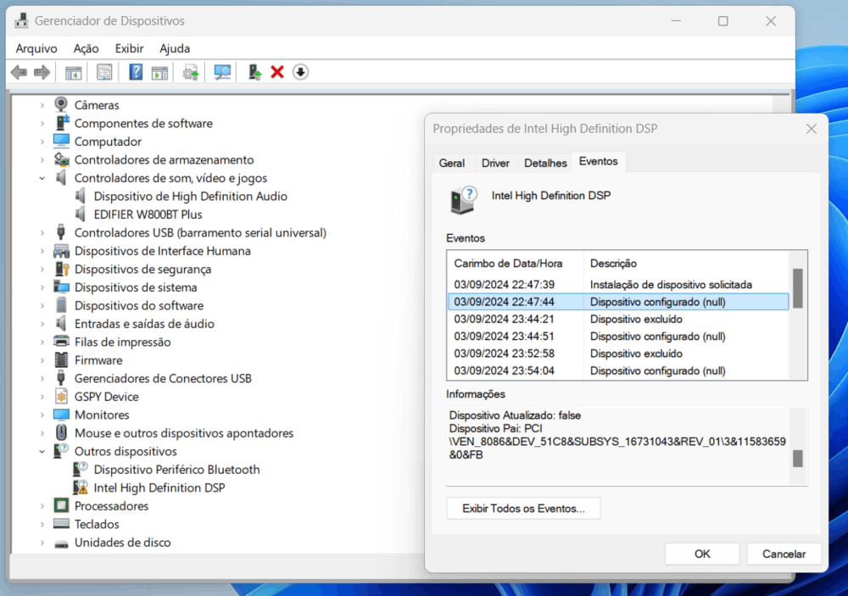The height and width of the screenshot is (596, 848).
Task: Expand Monitores in the device tree
Action: point(42,415)
